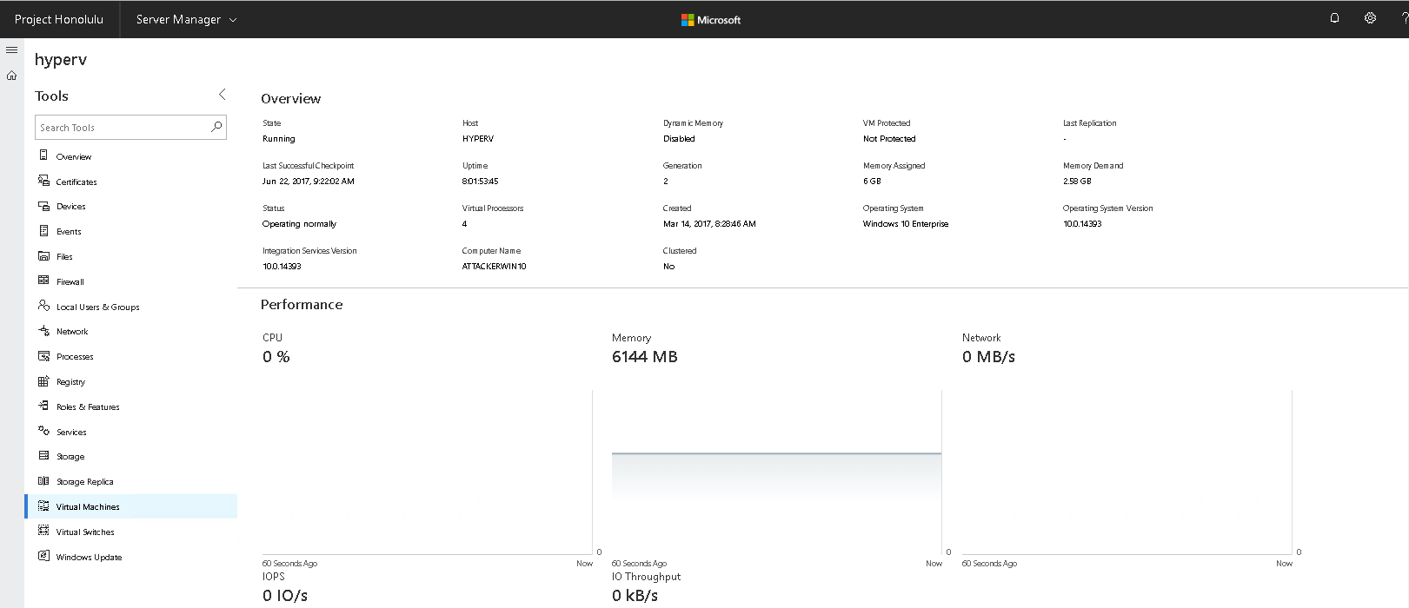The height and width of the screenshot is (608, 1409).
Task: Click the State value Running
Action: 279,139
